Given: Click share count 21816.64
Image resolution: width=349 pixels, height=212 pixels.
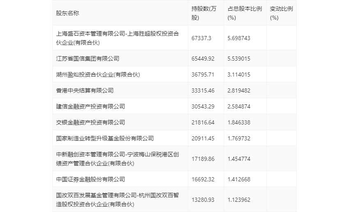Looking at the screenshot, I should click(203, 122).
